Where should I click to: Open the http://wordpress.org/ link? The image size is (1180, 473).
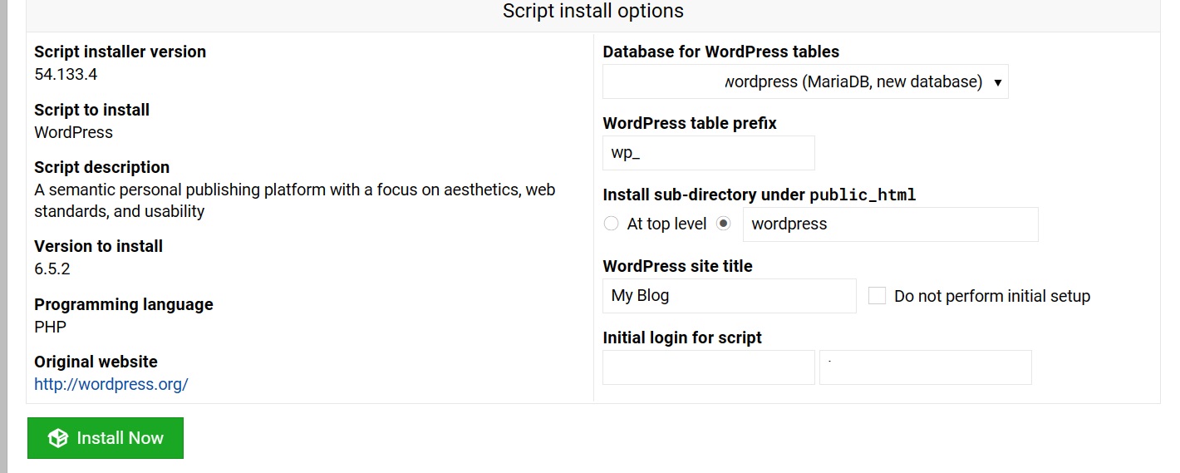click(111, 384)
